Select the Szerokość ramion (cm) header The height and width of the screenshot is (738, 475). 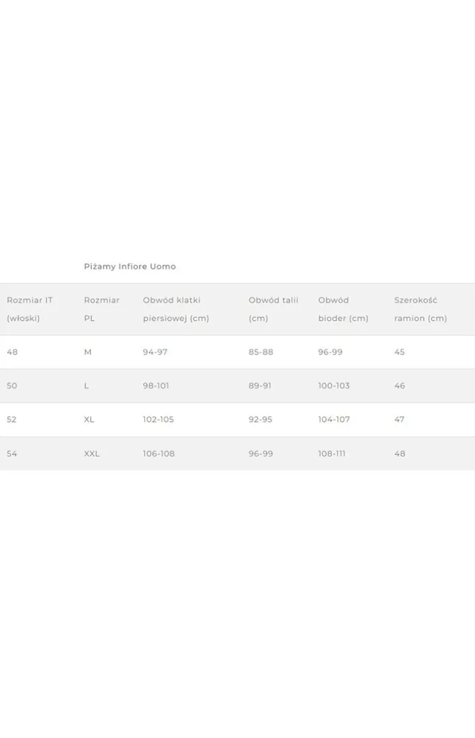421,309
